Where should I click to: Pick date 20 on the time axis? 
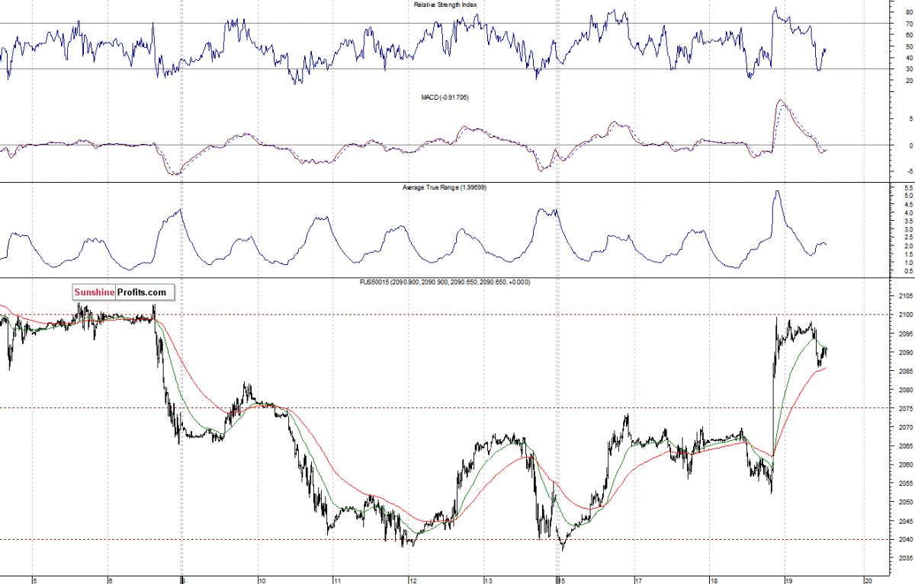click(866, 579)
